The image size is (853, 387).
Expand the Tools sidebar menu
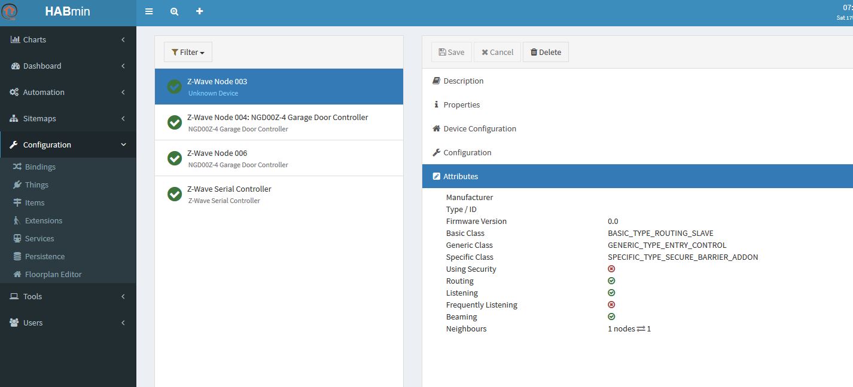(68, 296)
